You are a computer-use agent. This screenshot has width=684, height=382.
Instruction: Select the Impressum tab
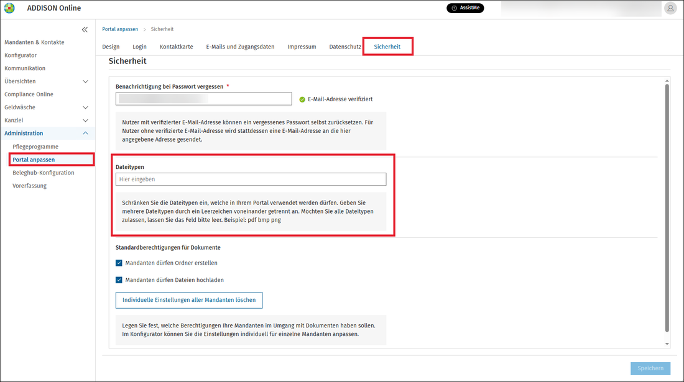[x=302, y=47]
